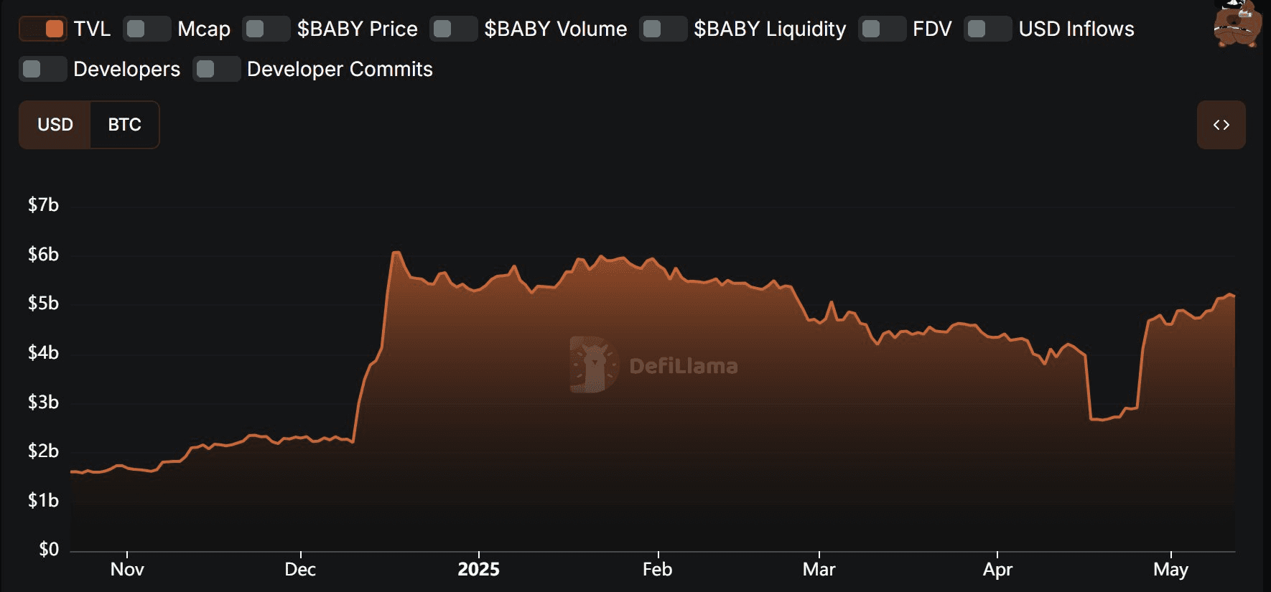Click the $0 y-axis label
Screen dimensions: 1271x592
(x=49, y=550)
